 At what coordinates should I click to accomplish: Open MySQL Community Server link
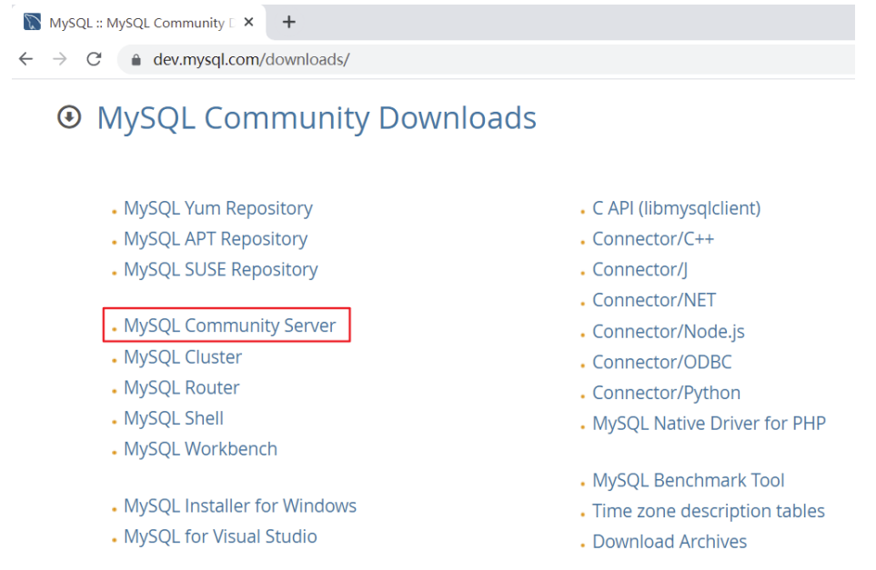[x=229, y=325]
